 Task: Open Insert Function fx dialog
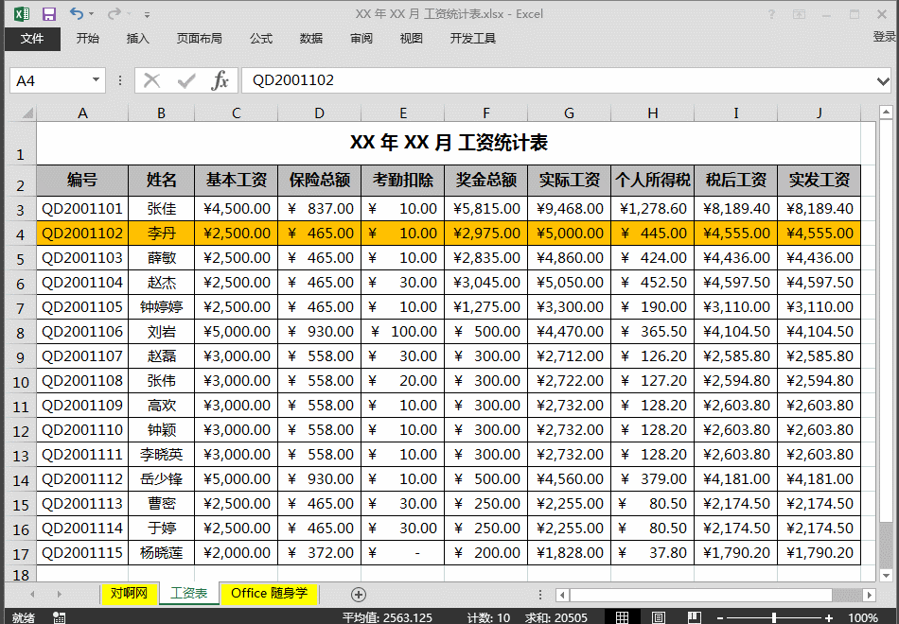tap(220, 80)
